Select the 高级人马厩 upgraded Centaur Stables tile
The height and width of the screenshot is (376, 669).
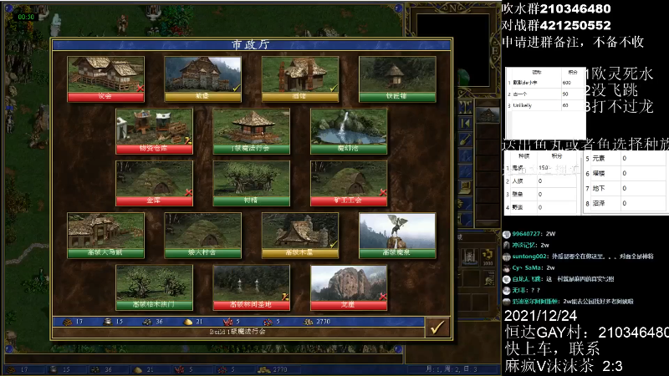pyautogui.click(x=106, y=236)
